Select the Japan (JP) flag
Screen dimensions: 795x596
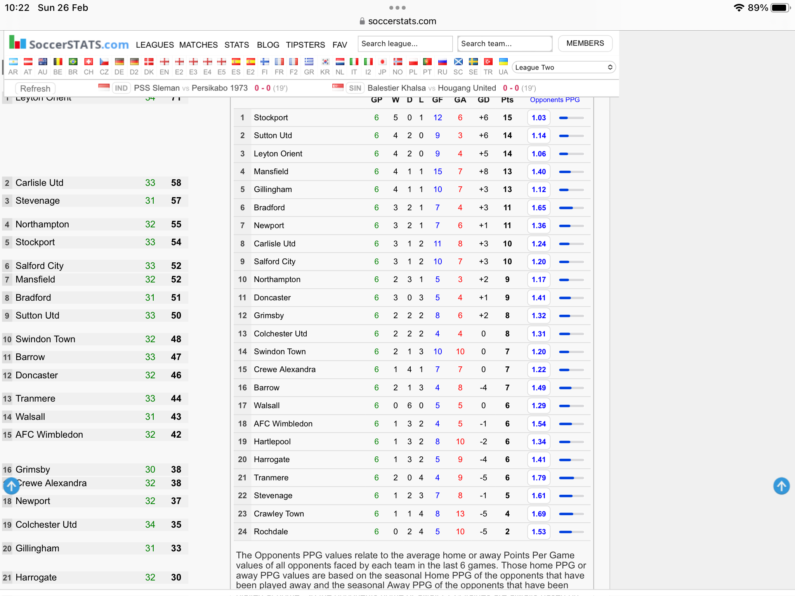tap(382, 62)
